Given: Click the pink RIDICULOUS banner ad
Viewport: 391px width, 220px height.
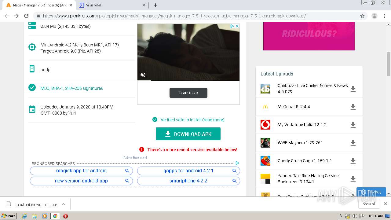Looking at the screenshot, I should click(309, 36).
